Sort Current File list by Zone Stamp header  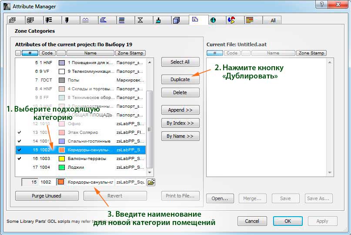(x=311, y=53)
